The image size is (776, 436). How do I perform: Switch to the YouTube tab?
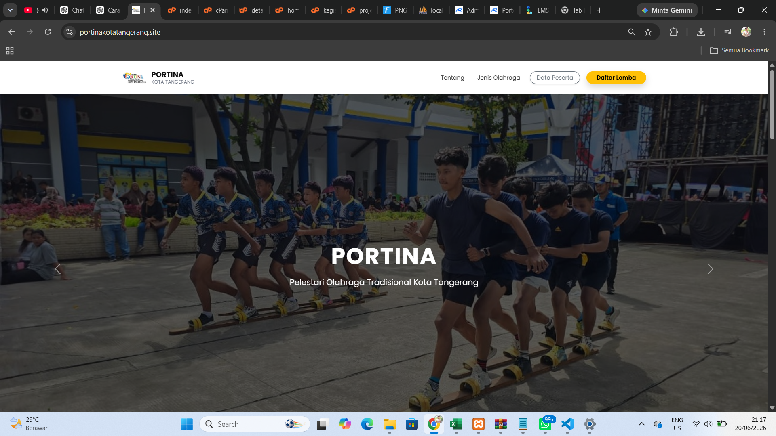click(36, 10)
